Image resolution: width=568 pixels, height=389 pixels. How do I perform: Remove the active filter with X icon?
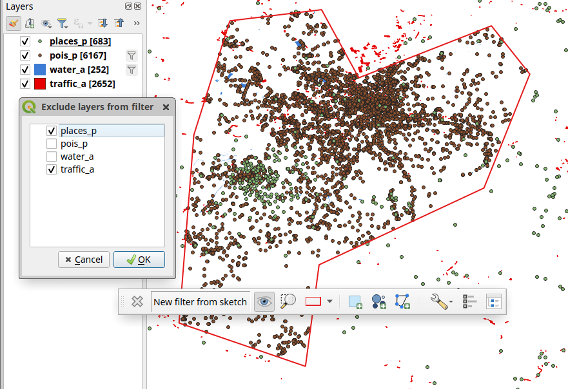pos(137,301)
